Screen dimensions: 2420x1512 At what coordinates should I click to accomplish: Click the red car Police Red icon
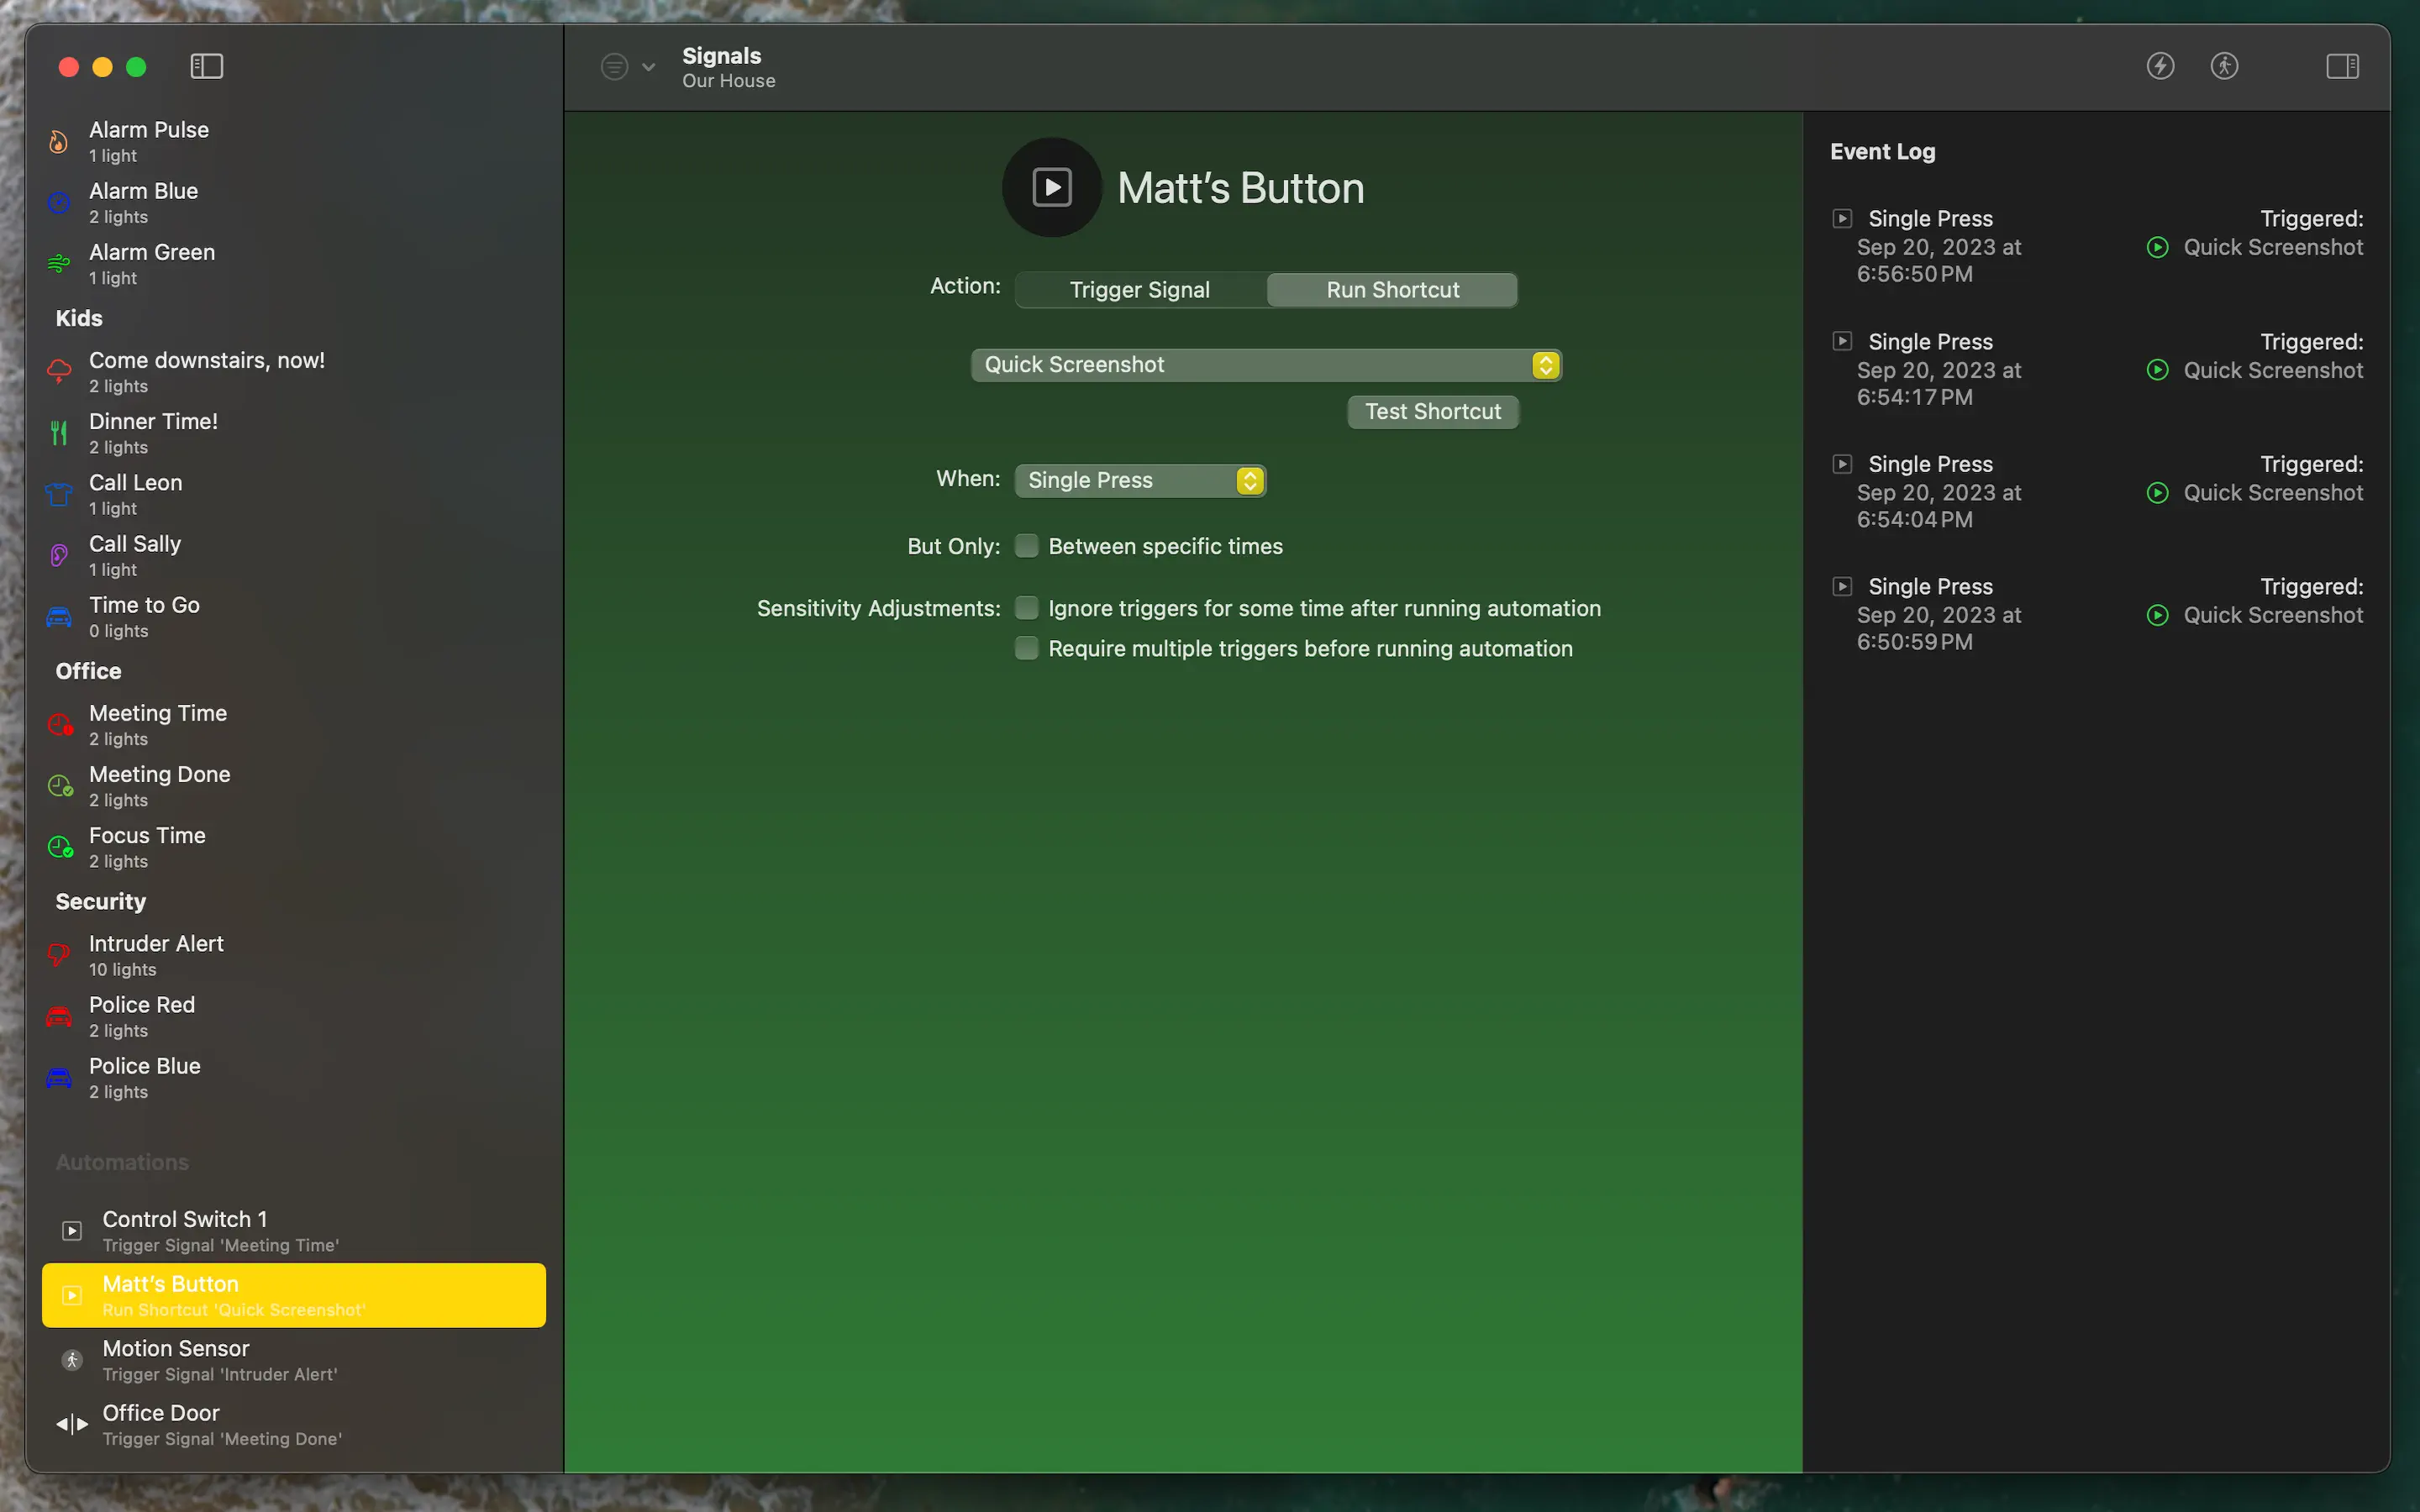click(x=59, y=1017)
